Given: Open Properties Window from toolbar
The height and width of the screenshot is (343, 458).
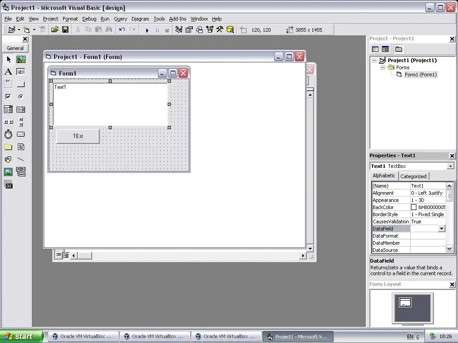Looking at the screenshot, I should pos(189,30).
